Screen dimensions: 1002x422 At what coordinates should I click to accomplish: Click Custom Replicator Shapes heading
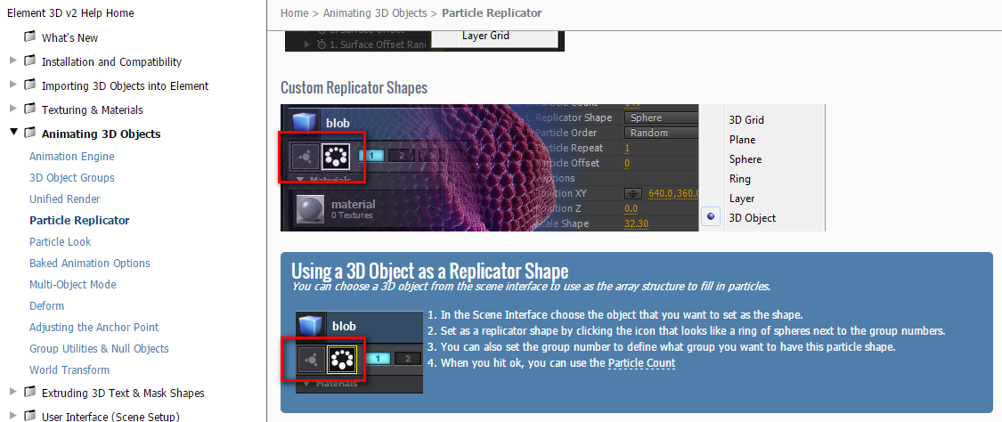pos(354,87)
